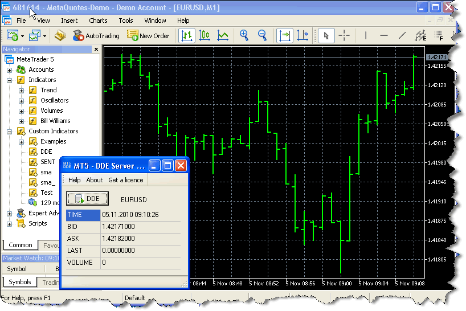Image resolution: width=466 pixels, height=311 pixels.
Task: Zoom out of the chart
Action: point(262,36)
